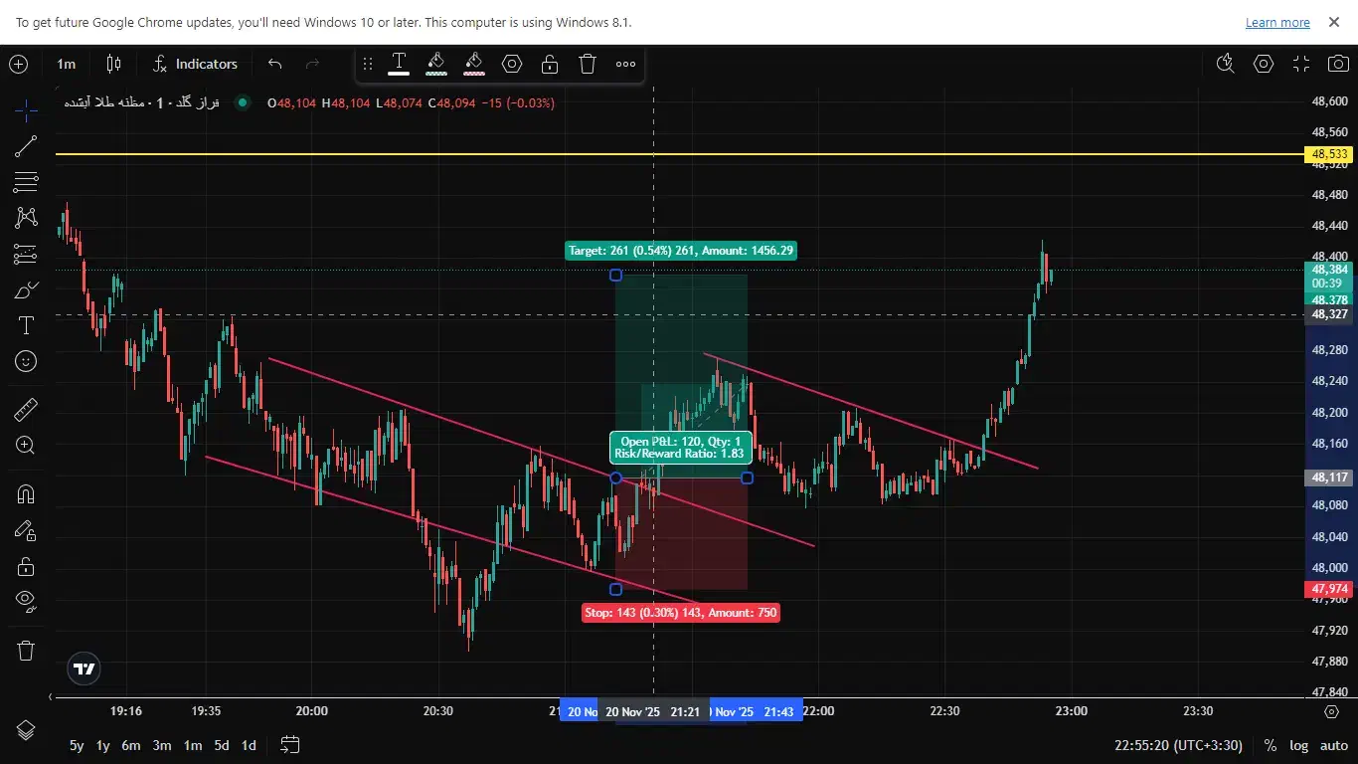The width and height of the screenshot is (1358, 764).
Task: Open the emoji icons tool
Action: pos(26,361)
